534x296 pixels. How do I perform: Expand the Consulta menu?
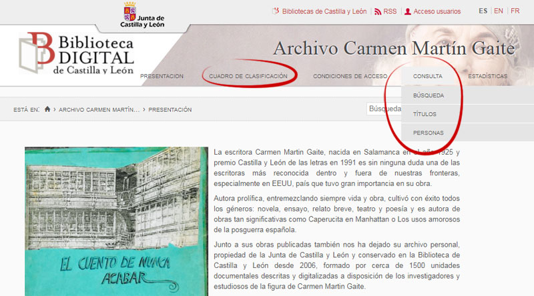[428, 76]
